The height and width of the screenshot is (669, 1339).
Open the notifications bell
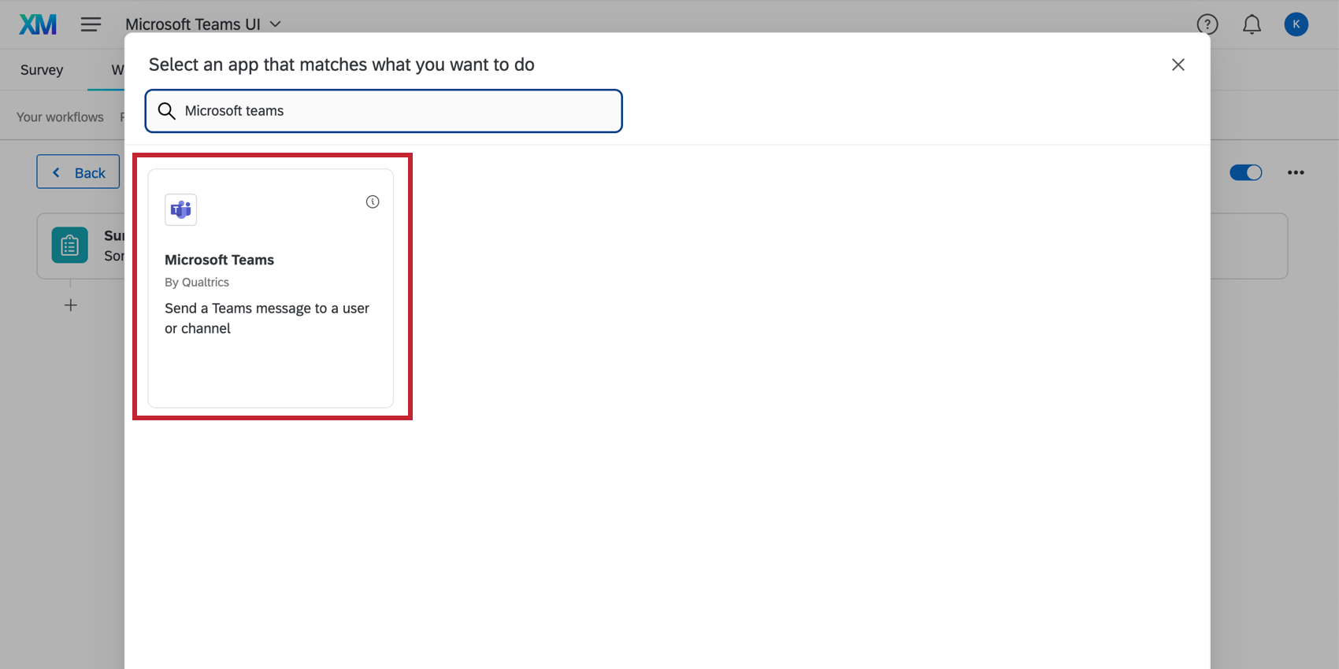pyautogui.click(x=1252, y=24)
